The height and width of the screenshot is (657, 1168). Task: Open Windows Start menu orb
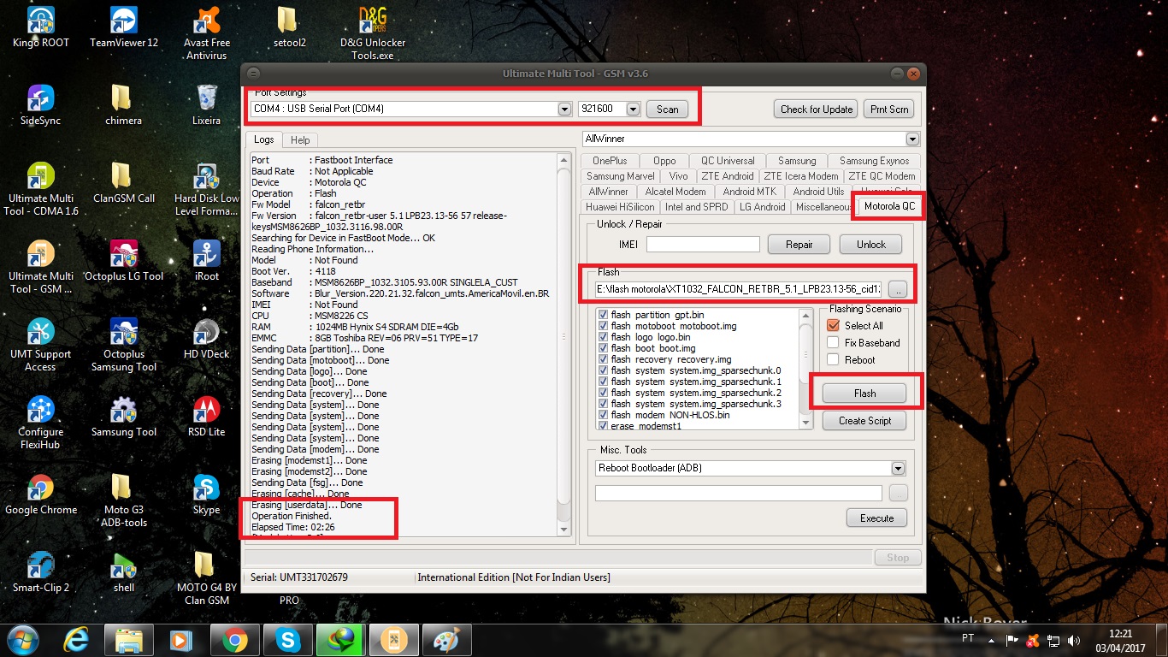(x=23, y=639)
